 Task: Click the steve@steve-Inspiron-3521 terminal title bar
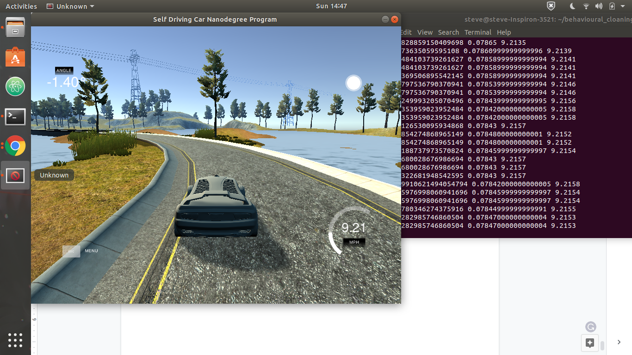548,19
